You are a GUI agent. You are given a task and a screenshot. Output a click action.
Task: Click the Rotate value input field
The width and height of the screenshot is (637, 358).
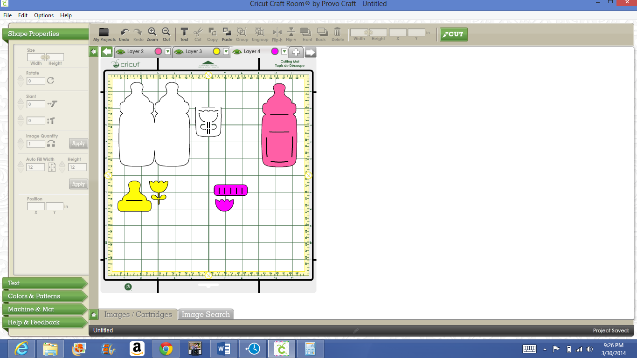pyautogui.click(x=36, y=81)
